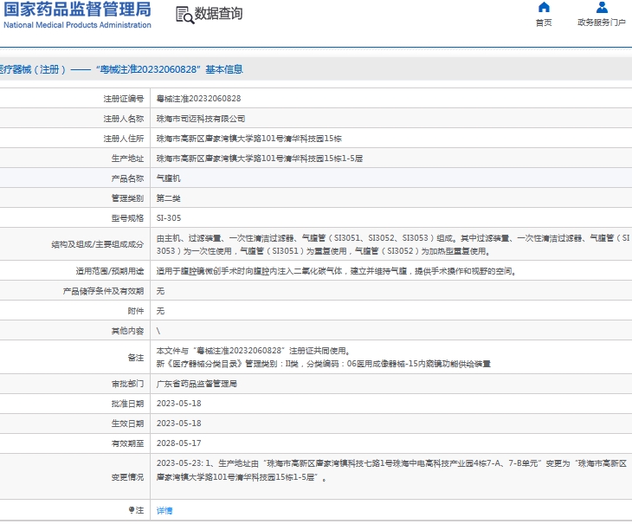The image size is (632, 524).
Task: Click backslash value in 其他内容 row
Action: click(158, 331)
